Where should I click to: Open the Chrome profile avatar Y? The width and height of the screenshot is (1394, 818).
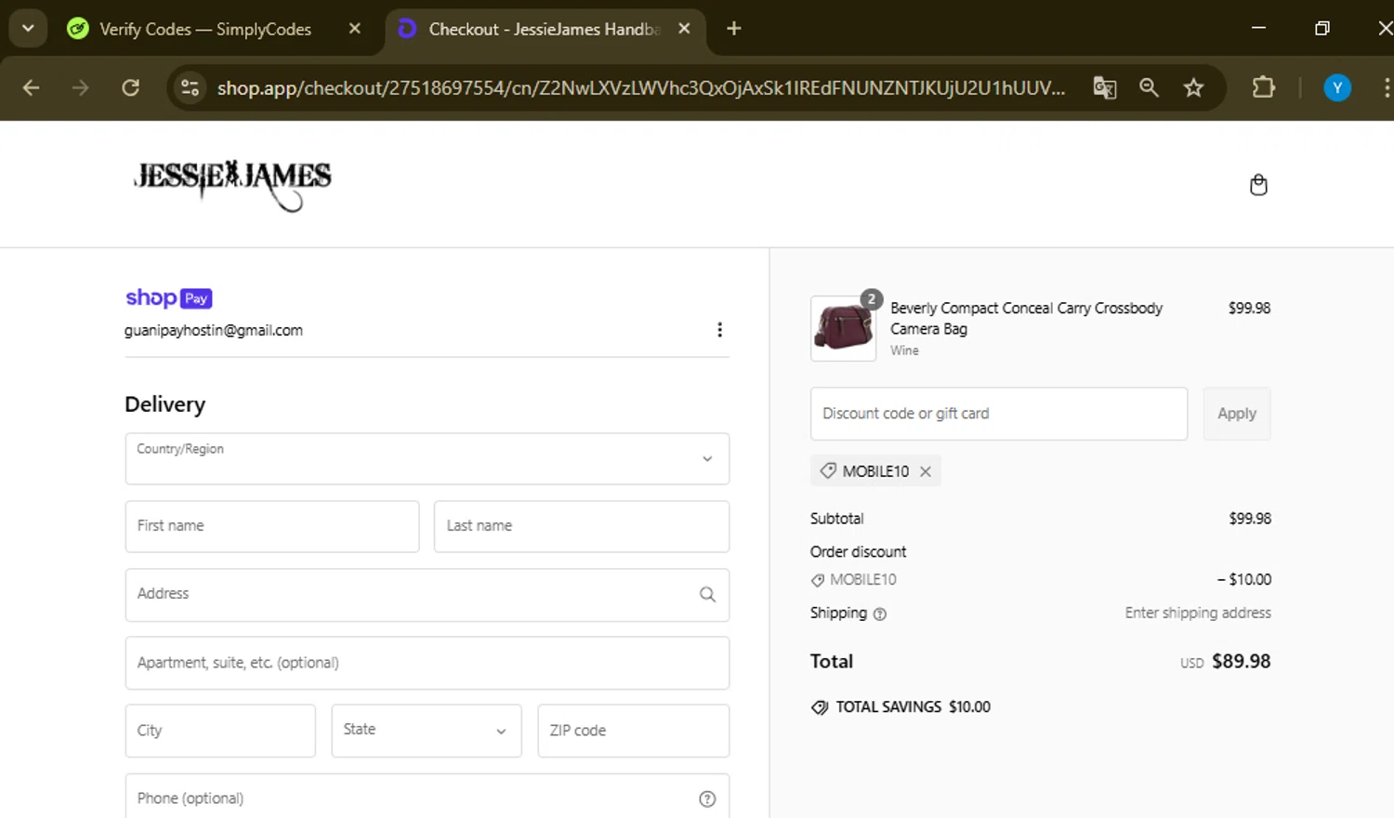click(x=1337, y=87)
